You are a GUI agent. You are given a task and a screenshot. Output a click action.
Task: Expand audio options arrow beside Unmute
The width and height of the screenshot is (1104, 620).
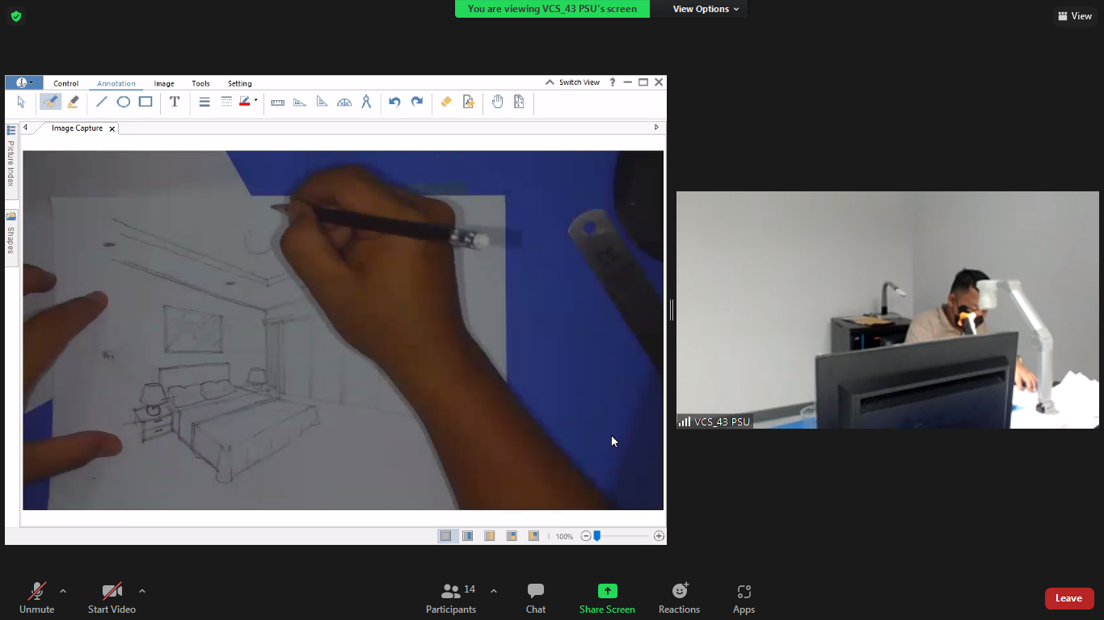click(x=63, y=591)
